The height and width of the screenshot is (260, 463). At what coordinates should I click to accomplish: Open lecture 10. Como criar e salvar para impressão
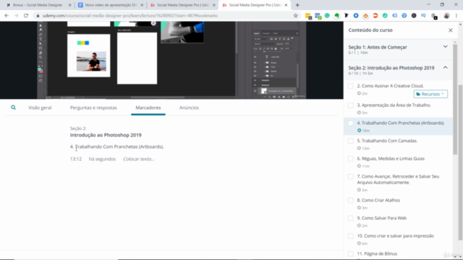coord(396,236)
